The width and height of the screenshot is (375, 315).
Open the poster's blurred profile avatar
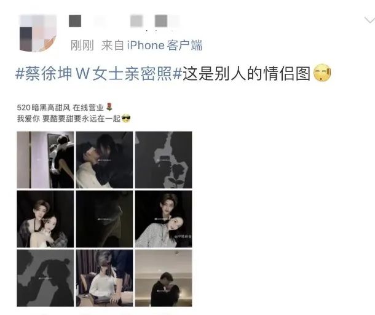click(x=37, y=33)
